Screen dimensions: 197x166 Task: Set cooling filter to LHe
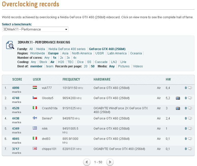123,62
